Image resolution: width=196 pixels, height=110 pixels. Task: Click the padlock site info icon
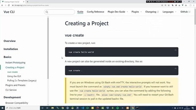[x=13, y=5]
